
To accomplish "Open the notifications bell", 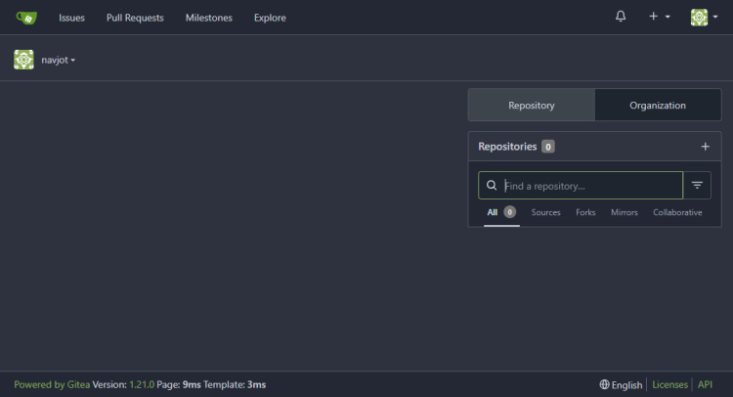I will [621, 17].
